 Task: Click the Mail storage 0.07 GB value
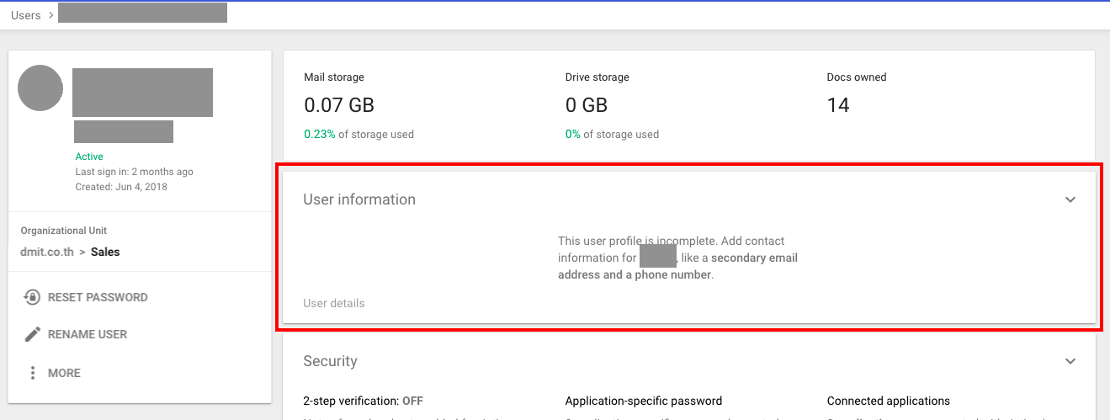(339, 105)
